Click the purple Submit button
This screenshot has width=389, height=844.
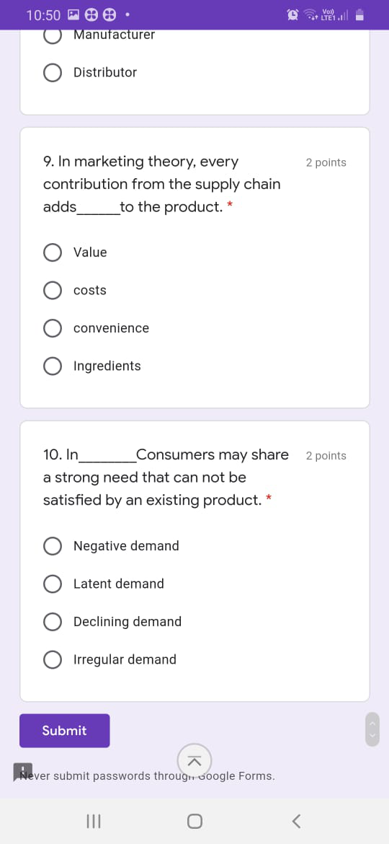(x=65, y=731)
